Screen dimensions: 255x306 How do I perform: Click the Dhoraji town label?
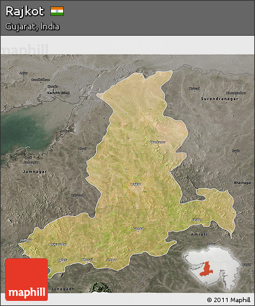pyautogui.click(x=87, y=259)
